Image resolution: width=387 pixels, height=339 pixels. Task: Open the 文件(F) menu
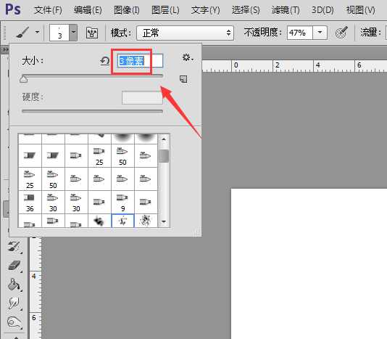(48, 10)
